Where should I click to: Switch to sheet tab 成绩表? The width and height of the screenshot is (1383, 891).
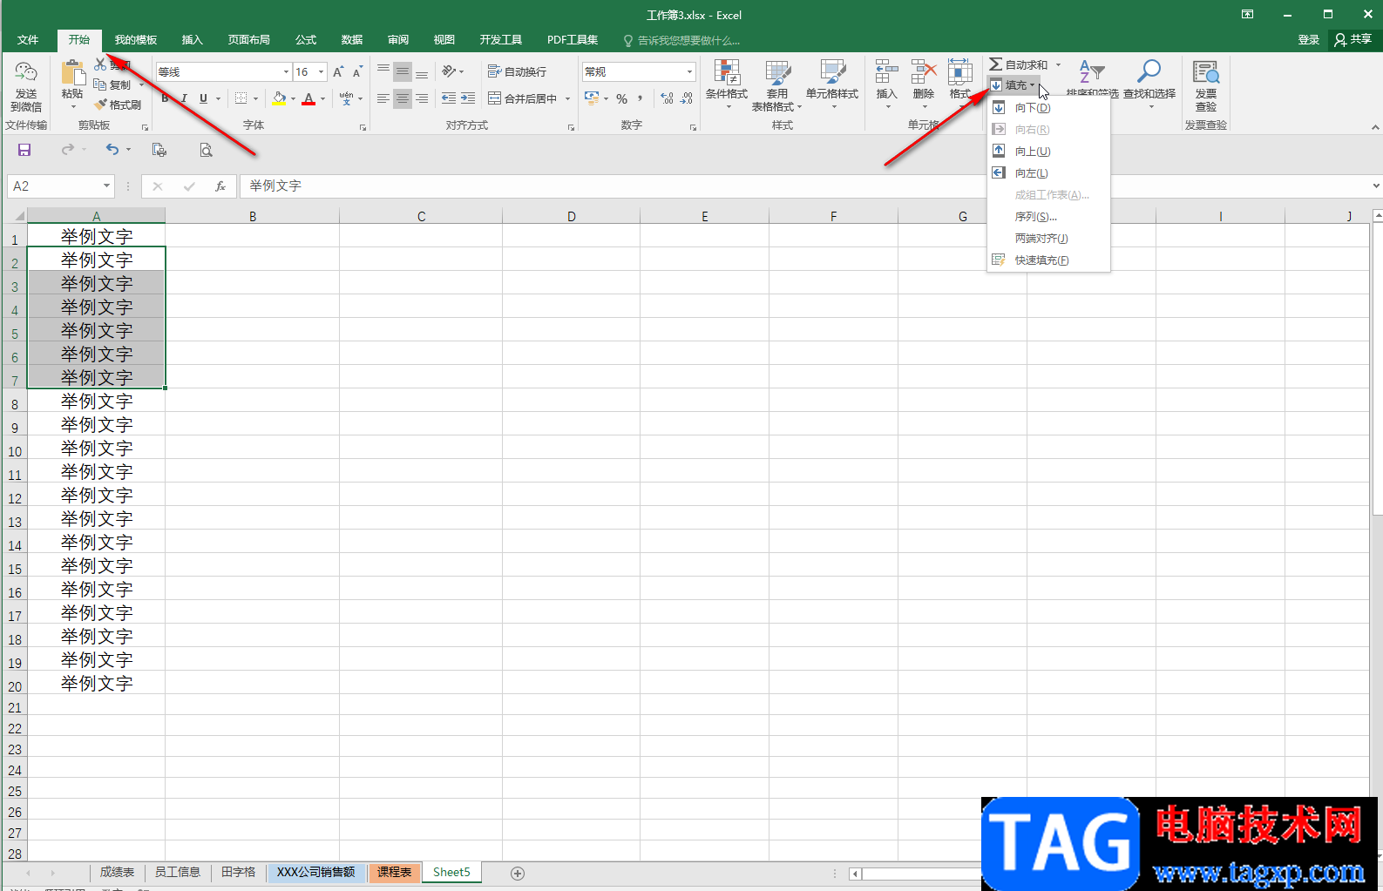point(117,872)
